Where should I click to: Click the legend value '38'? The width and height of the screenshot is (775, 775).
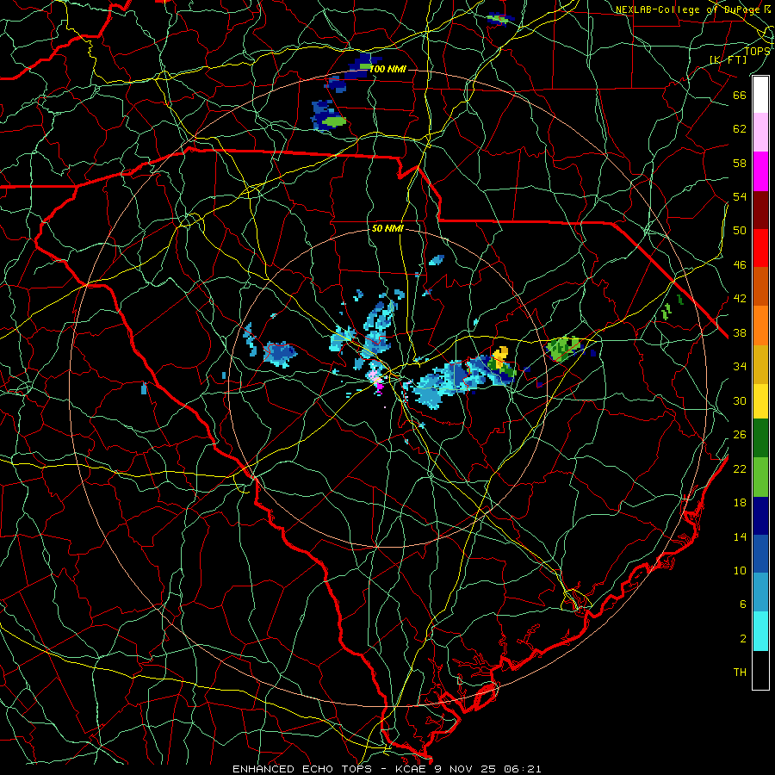coord(740,332)
